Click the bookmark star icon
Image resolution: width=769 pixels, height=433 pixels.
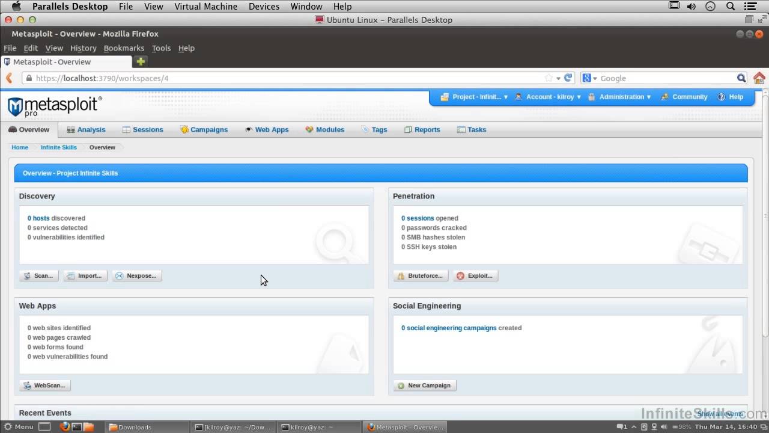549,78
